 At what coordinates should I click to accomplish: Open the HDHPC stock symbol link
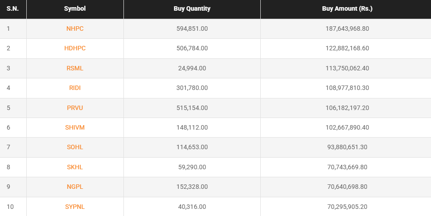(x=75, y=48)
